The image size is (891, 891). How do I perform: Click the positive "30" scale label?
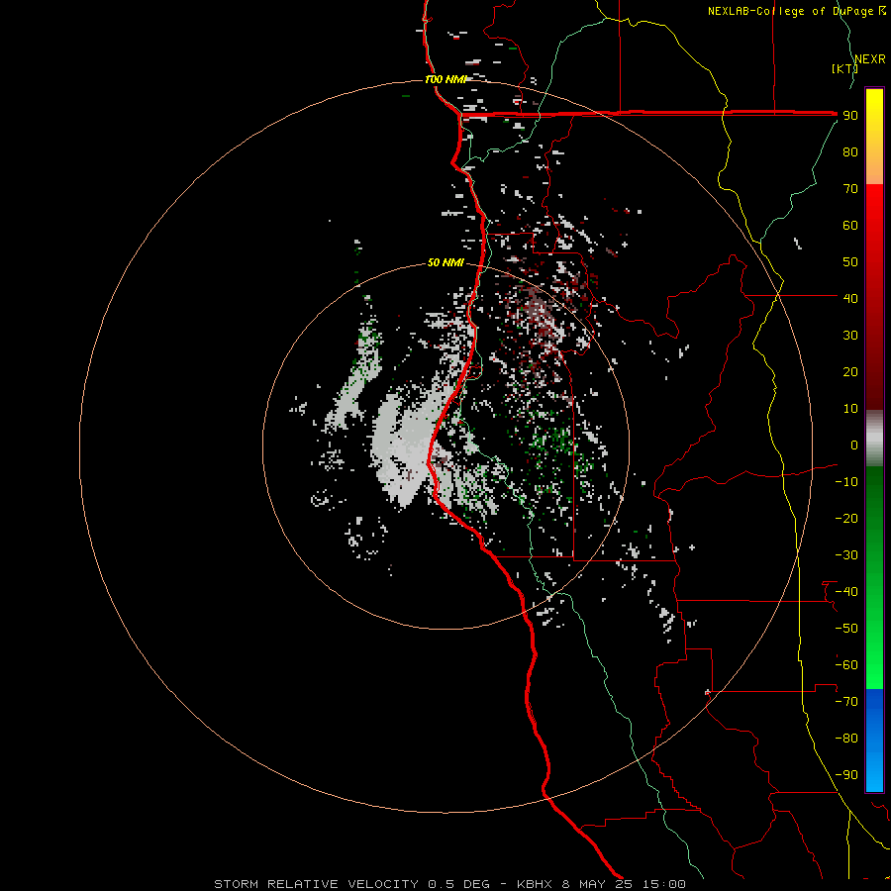point(850,336)
